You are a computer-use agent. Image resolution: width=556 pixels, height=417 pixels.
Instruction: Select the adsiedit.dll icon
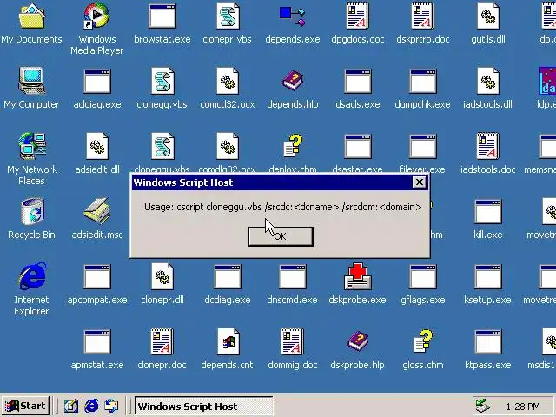pos(96,147)
